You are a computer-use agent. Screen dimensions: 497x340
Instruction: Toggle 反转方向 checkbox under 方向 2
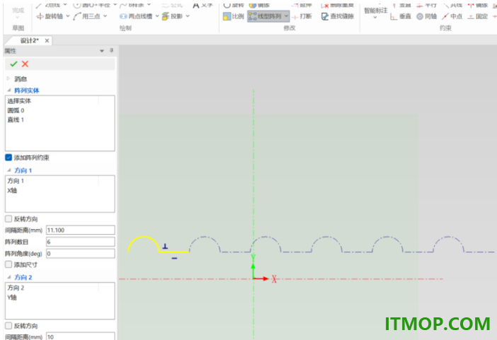pos(8,325)
